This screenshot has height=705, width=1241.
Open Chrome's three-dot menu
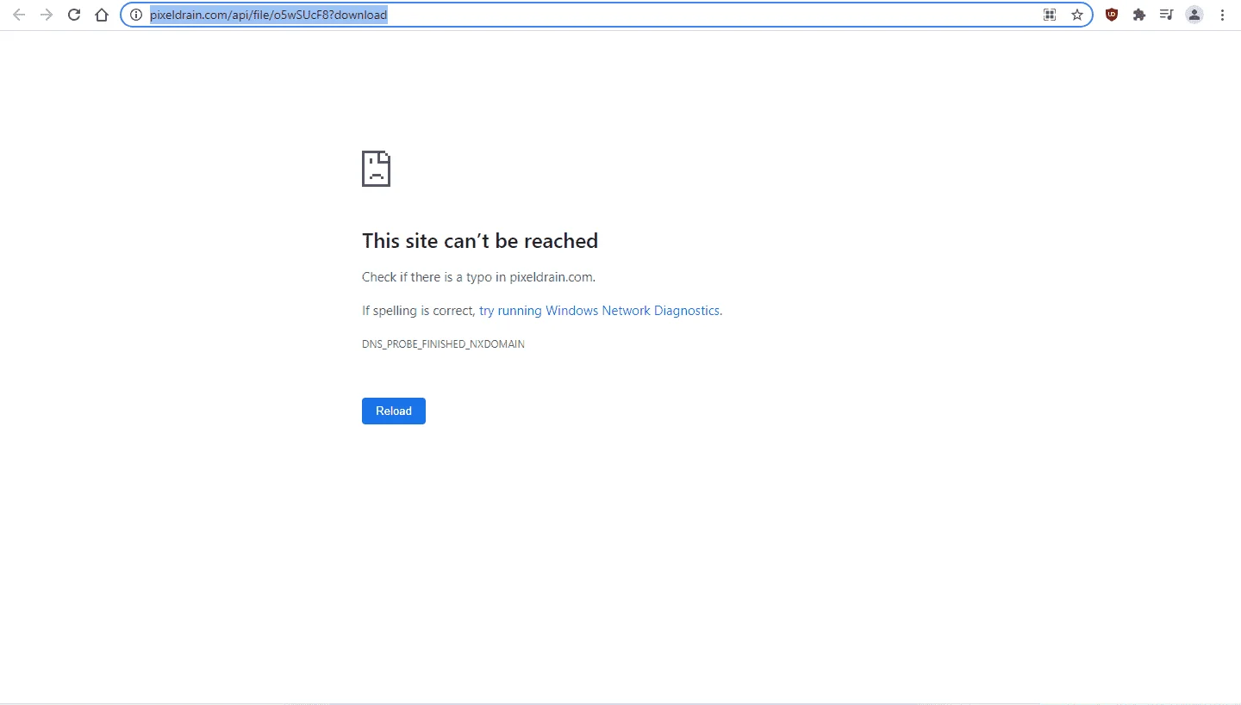[x=1222, y=15]
